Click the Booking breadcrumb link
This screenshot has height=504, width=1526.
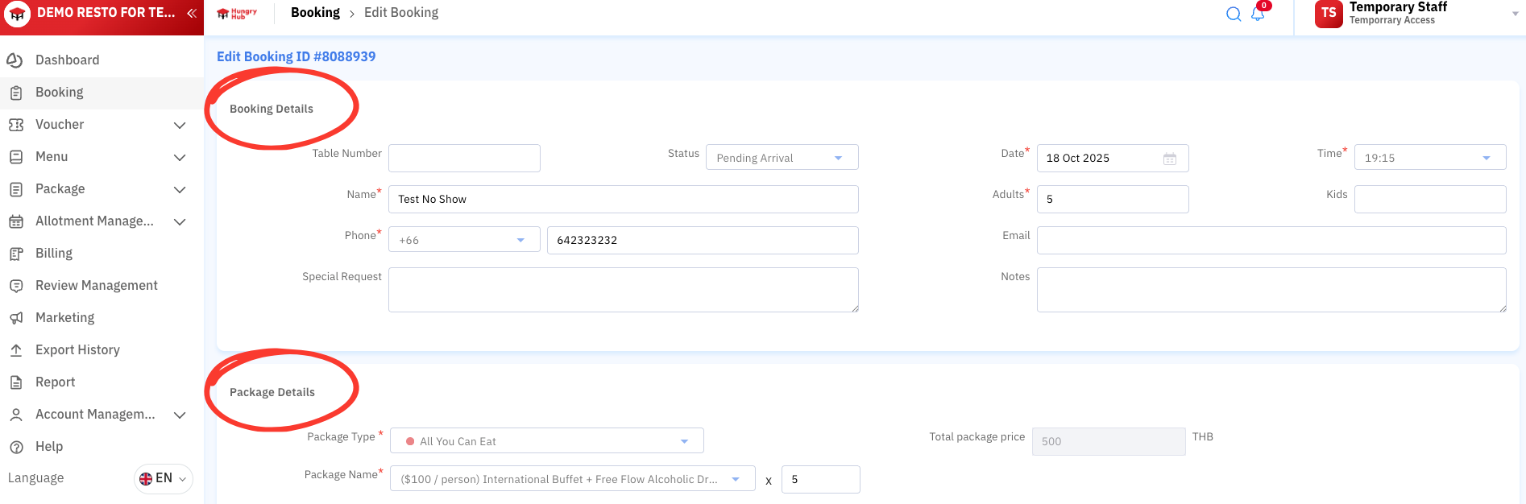point(315,13)
